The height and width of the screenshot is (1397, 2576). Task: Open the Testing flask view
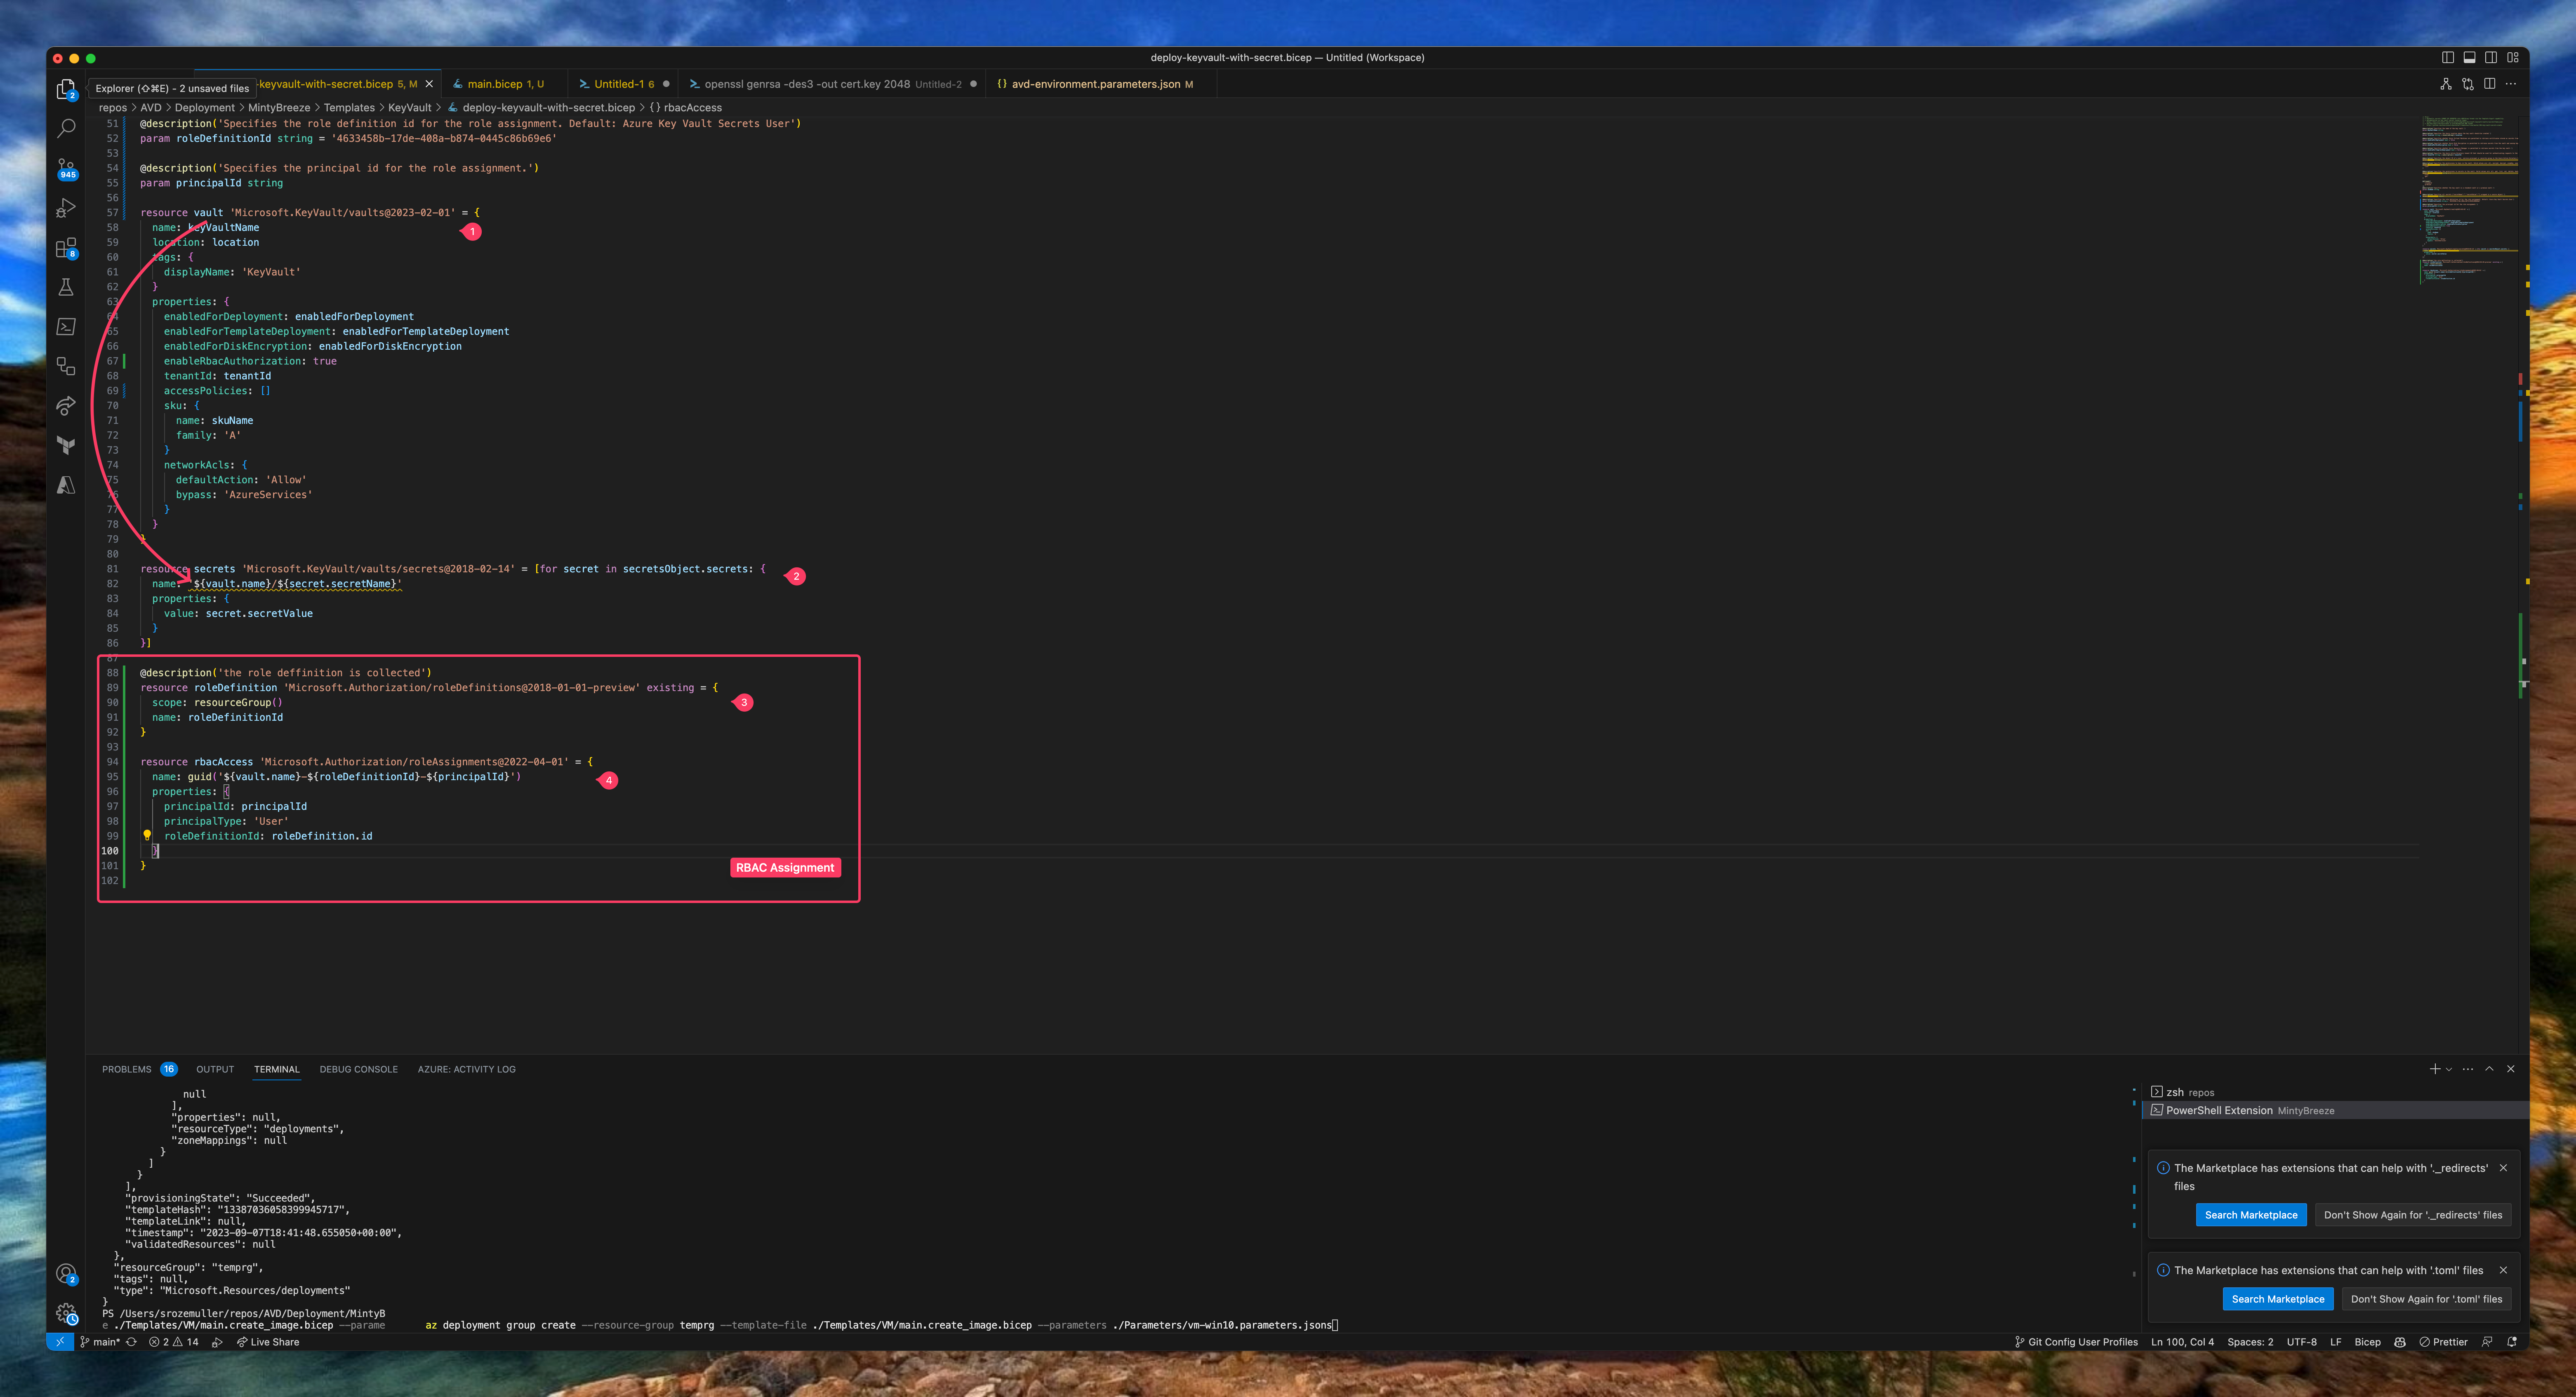[66, 287]
